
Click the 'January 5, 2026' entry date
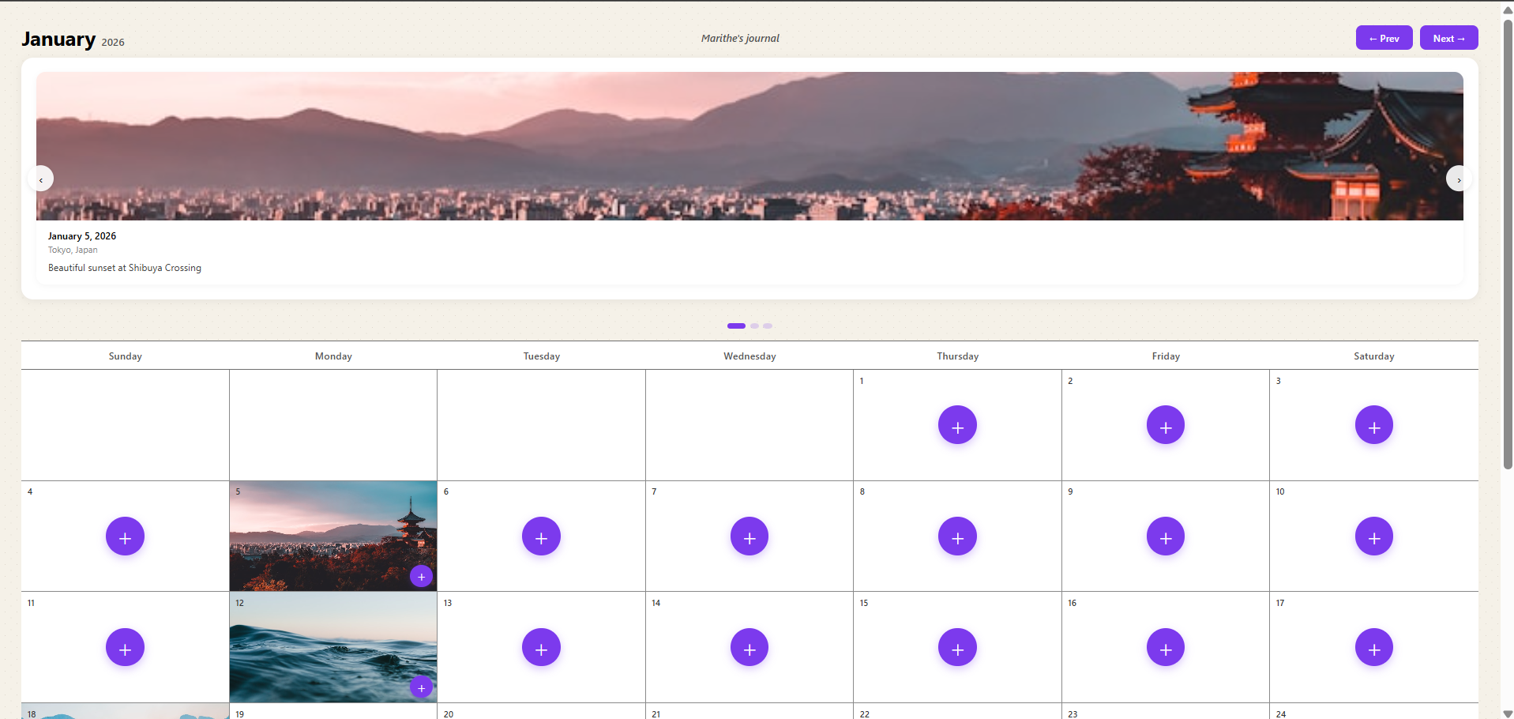tap(82, 236)
